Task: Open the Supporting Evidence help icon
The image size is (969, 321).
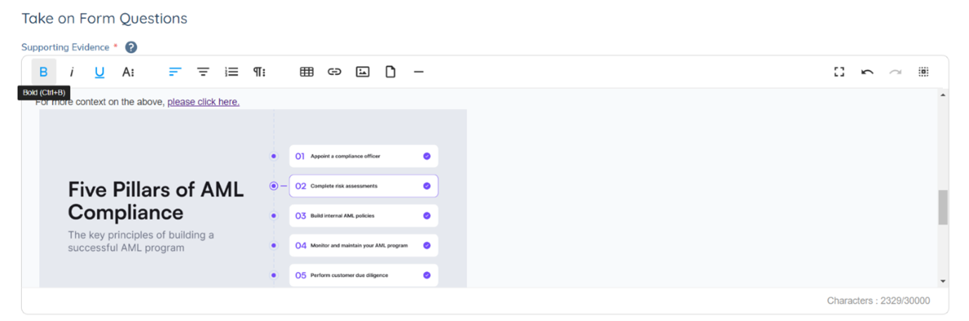Action: (x=131, y=47)
